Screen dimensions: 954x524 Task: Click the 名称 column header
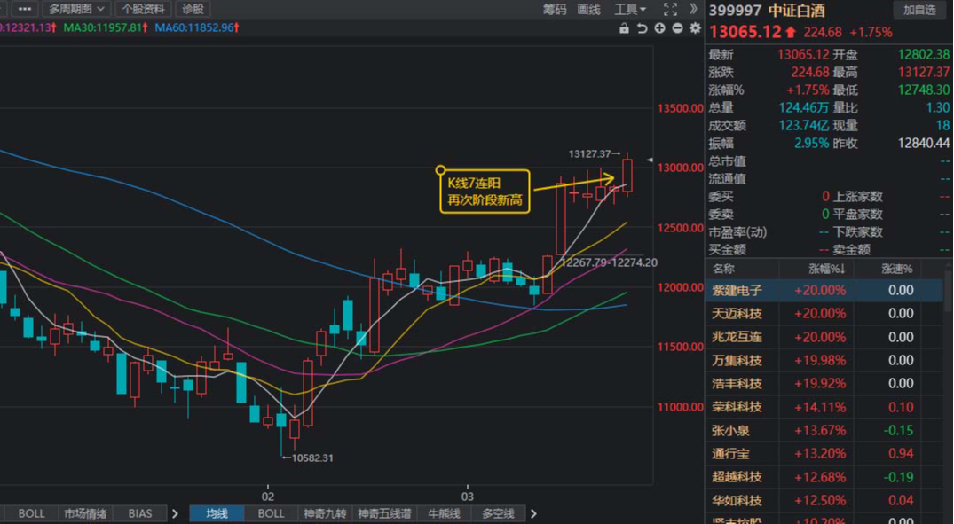tap(723, 269)
